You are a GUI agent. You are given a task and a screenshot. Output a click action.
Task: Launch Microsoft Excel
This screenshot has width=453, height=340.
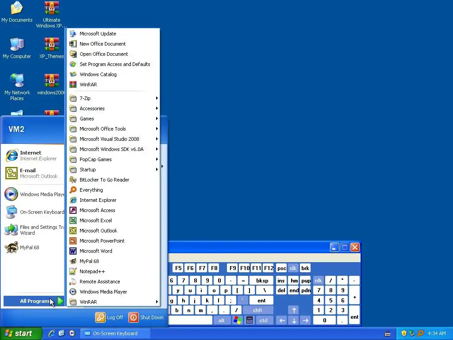pyautogui.click(x=113, y=220)
